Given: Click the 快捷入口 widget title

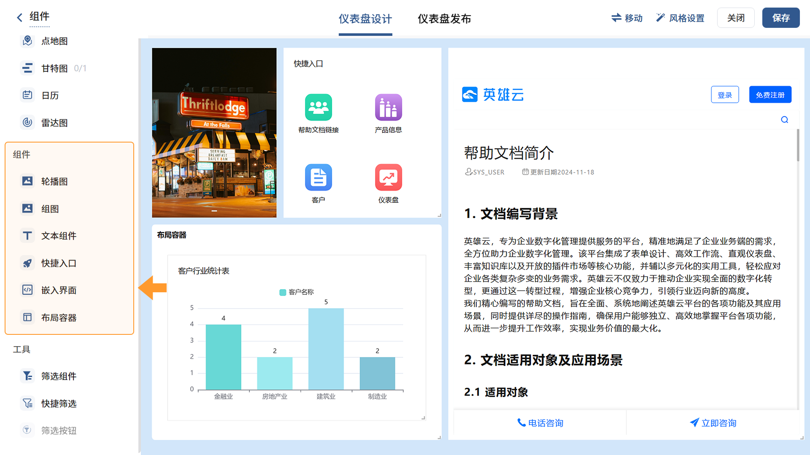Looking at the screenshot, I should (x=308, y=64).
